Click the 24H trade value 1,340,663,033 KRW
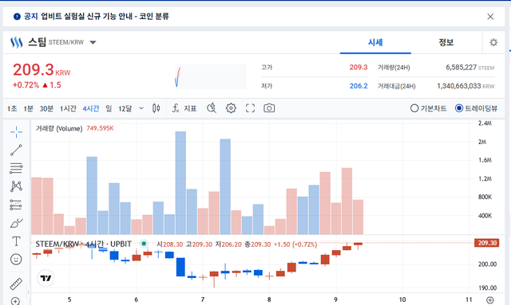The width and height of the screenshot is (511, 305). pos(465,86)
